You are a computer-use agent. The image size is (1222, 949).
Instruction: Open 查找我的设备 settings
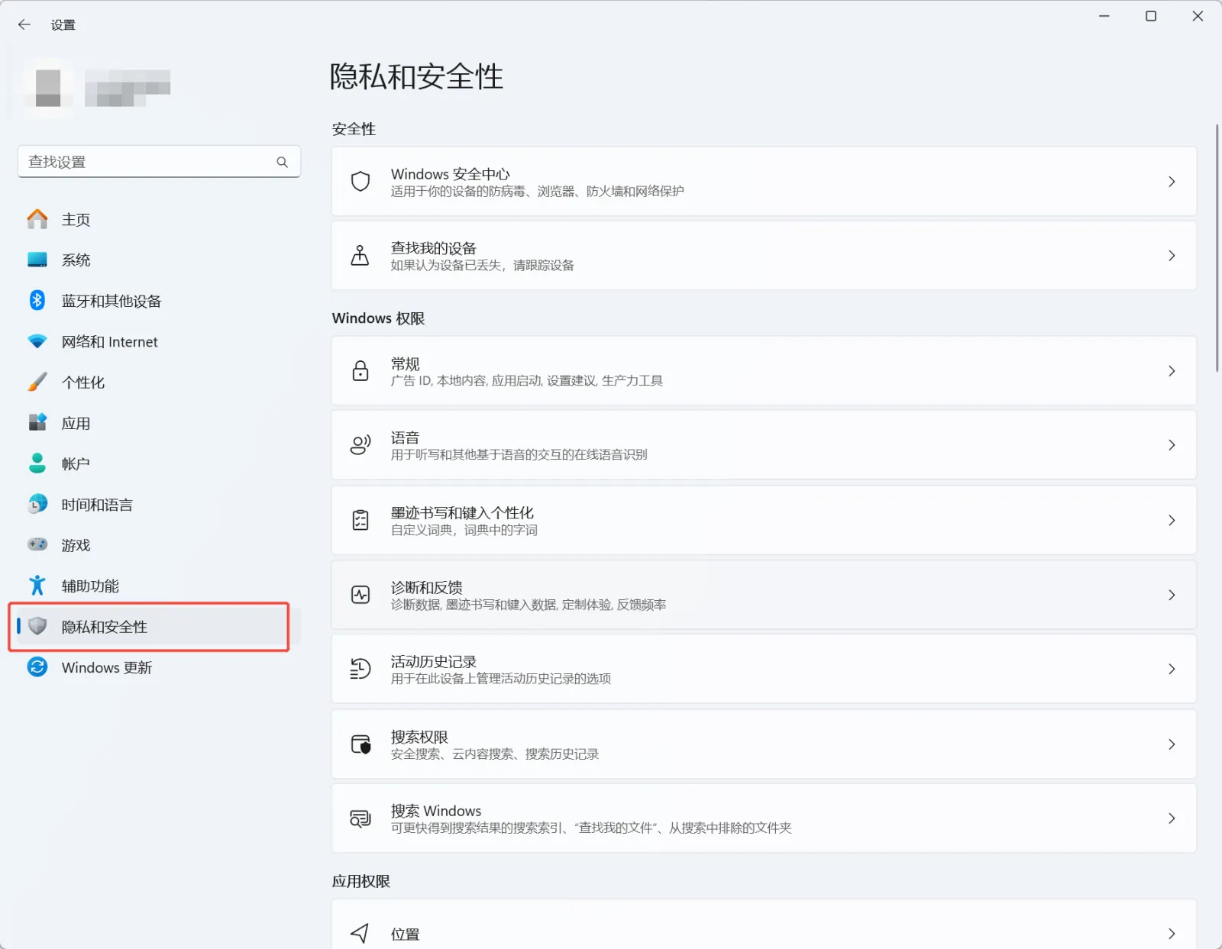coord(764,256)
